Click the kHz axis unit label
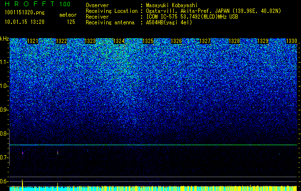301x191 pixels. point(4,39)
